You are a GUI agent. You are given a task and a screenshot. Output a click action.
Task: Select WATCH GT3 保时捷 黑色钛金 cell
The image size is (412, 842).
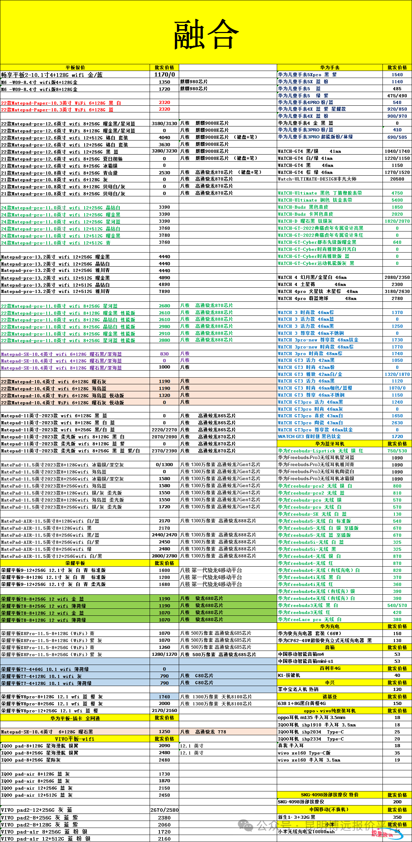[x=330, y=437]
